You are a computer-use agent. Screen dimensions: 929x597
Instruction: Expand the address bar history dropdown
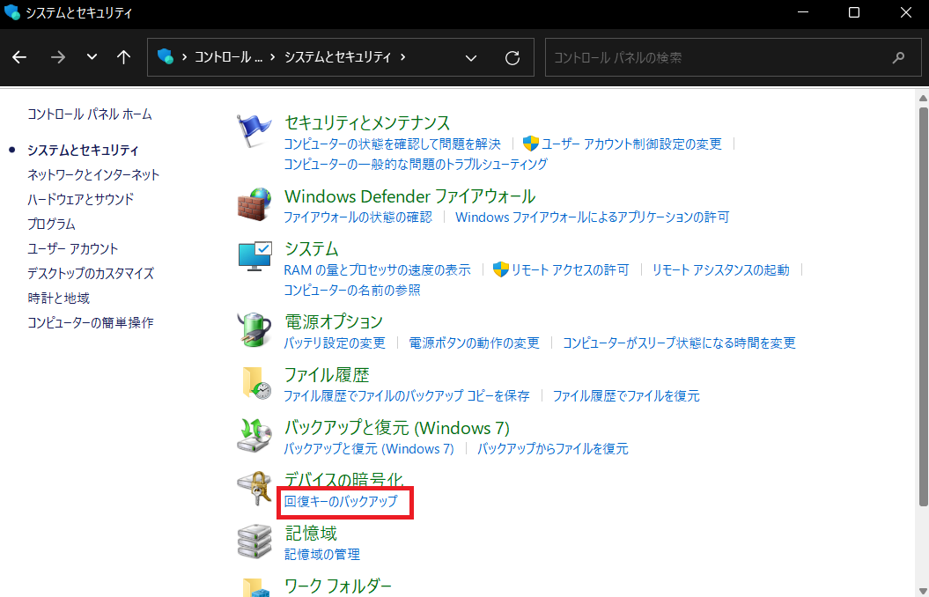point(471,58)
